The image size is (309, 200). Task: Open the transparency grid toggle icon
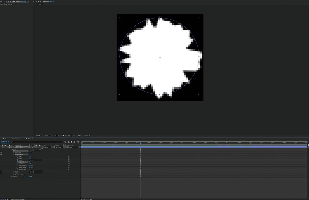point(58,135)
